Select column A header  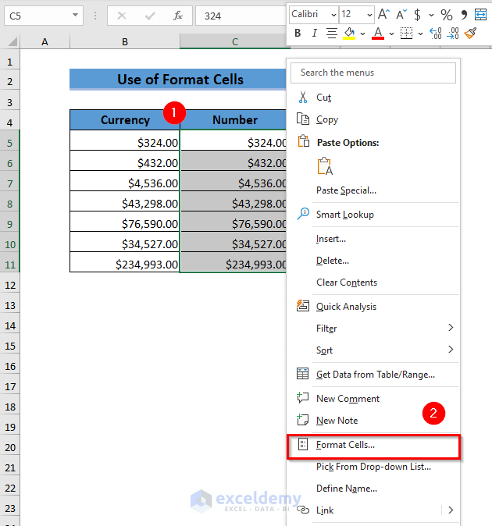click(45, 42)
